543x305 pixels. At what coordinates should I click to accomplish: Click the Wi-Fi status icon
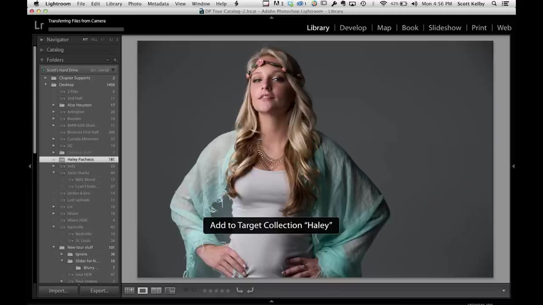[383, 4]
